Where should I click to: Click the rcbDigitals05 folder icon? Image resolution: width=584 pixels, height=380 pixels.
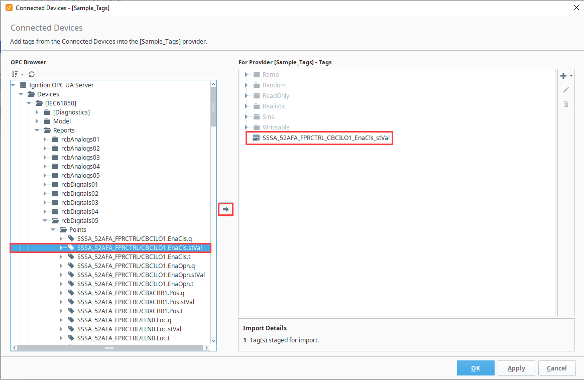click(x=55, y=221)
